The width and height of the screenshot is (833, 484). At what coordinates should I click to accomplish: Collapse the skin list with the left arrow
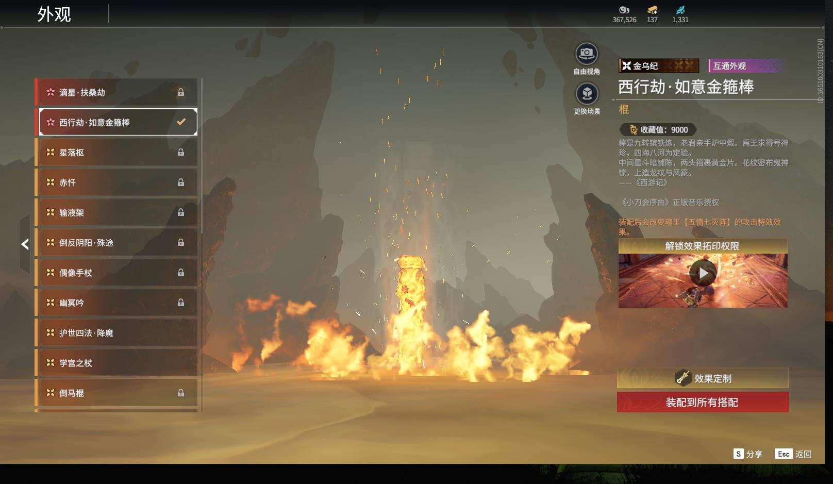pos(25,244)
